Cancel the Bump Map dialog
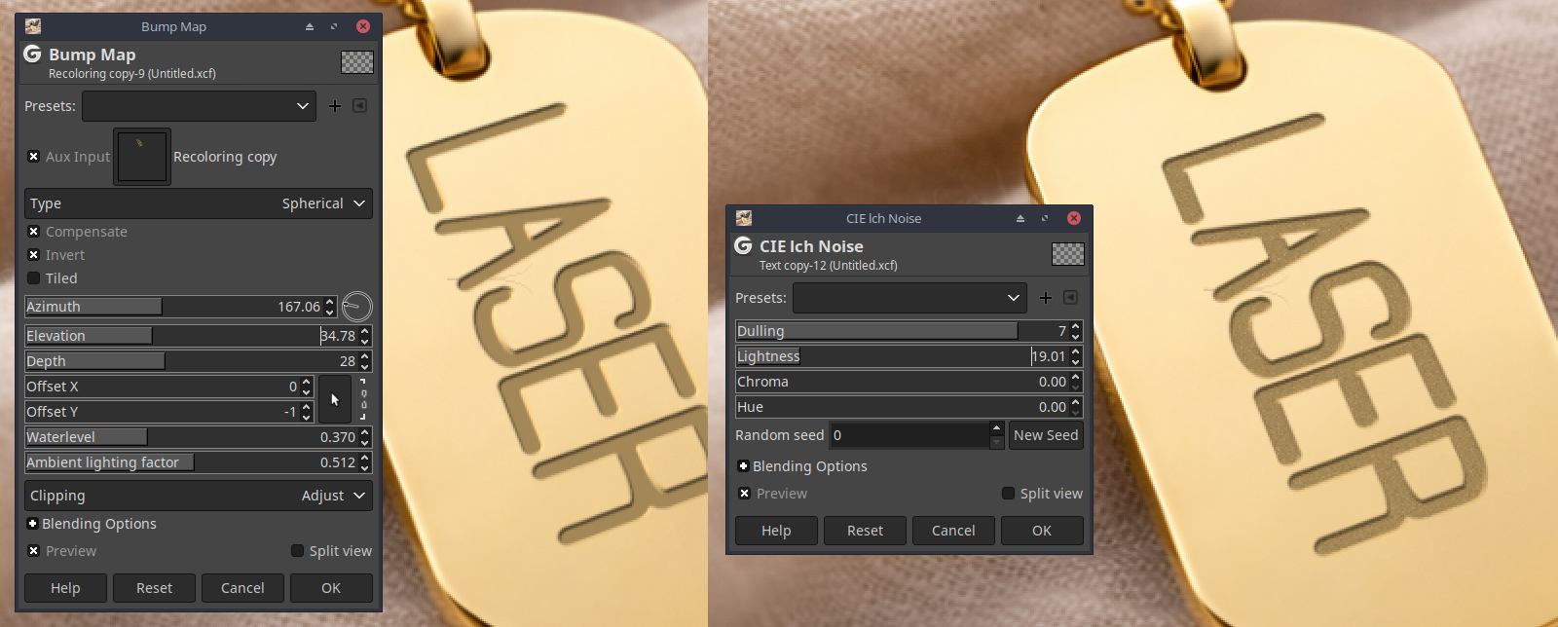 tap(242, 588)
